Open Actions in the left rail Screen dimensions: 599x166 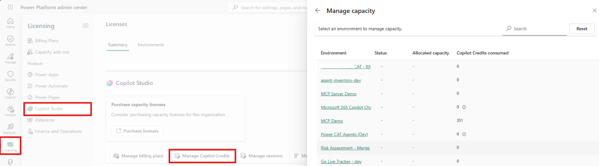pos(11,41)
